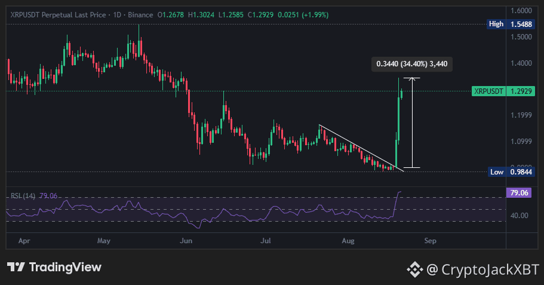Viewport: 544px width, 285px height.
Task: Click the Binance exchange label
Action: point(140,15)
